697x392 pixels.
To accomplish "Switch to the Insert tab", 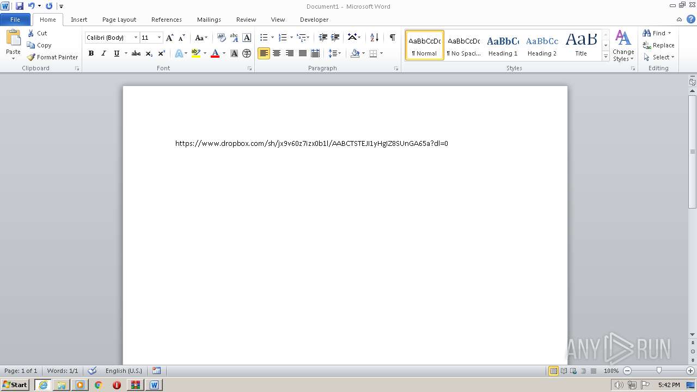I will pos(79,20).
